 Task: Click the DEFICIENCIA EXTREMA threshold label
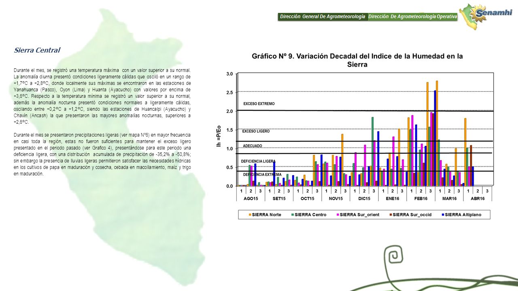point(262,175)
